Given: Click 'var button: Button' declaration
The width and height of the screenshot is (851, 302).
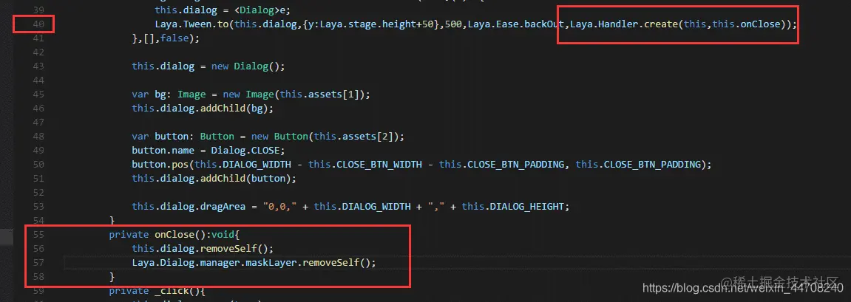Looking at the screenshot, I should coord(183,136).
